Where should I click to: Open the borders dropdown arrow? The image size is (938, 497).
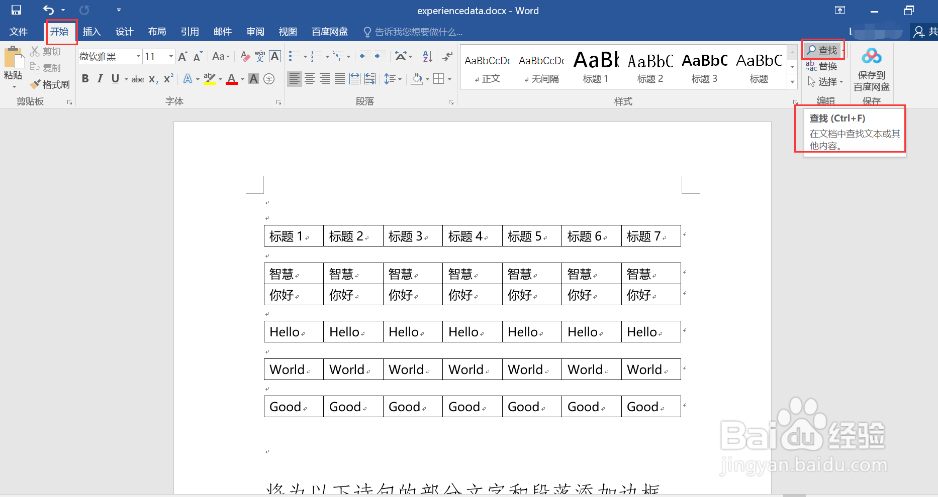449,79
